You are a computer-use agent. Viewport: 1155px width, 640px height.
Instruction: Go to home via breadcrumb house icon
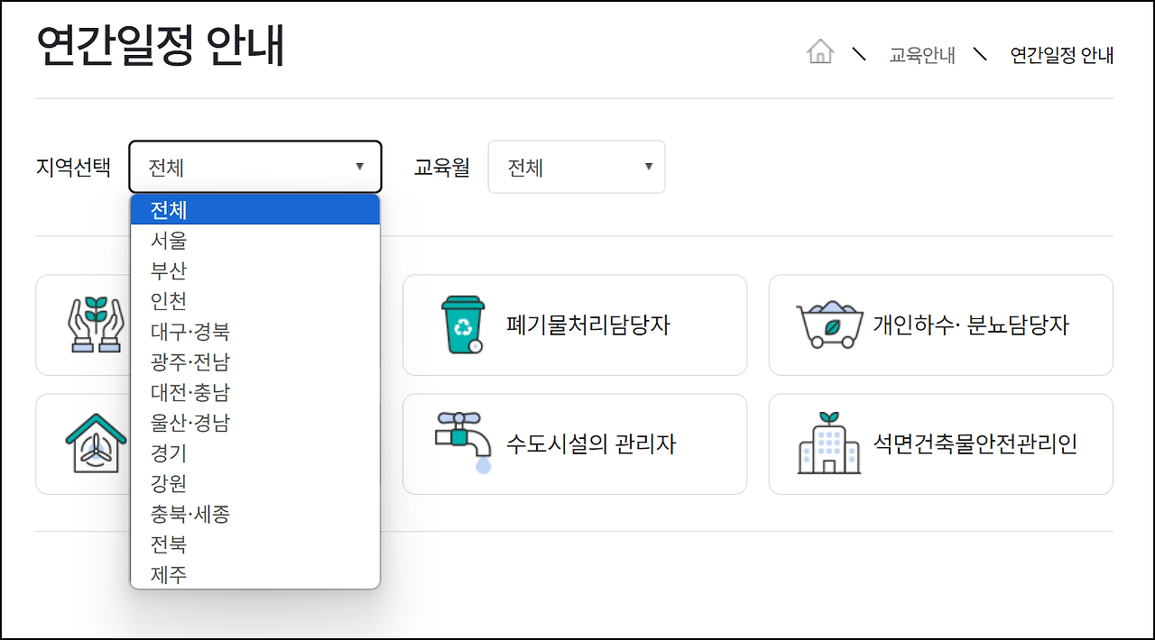point(819,51)
